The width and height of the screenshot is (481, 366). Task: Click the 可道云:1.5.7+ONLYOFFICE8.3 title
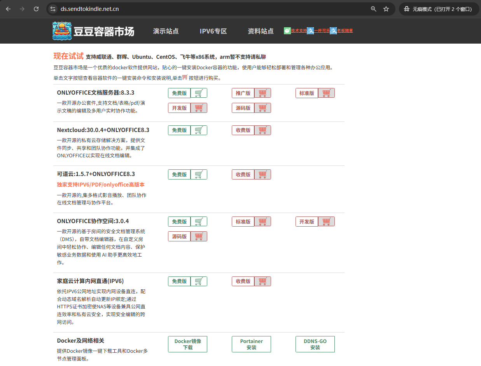(x=96, y=174)
